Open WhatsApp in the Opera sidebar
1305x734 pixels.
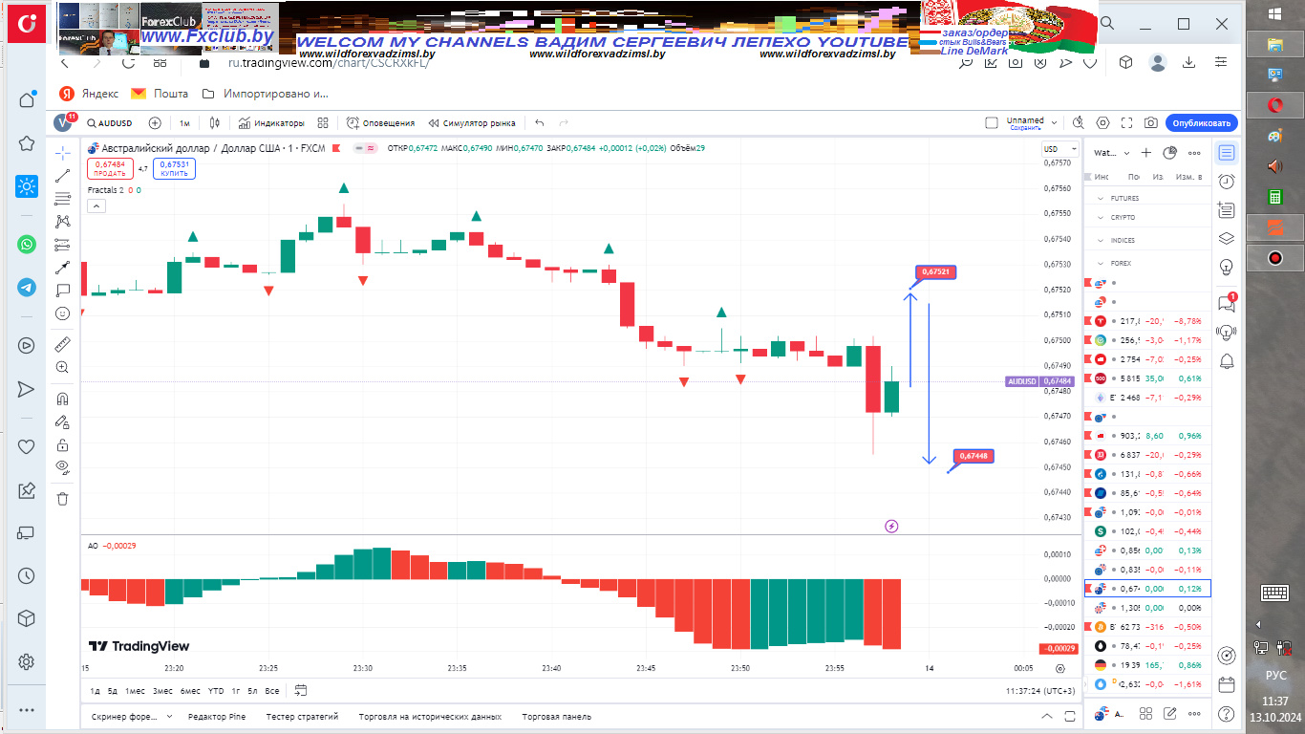(x=27, y=245)
